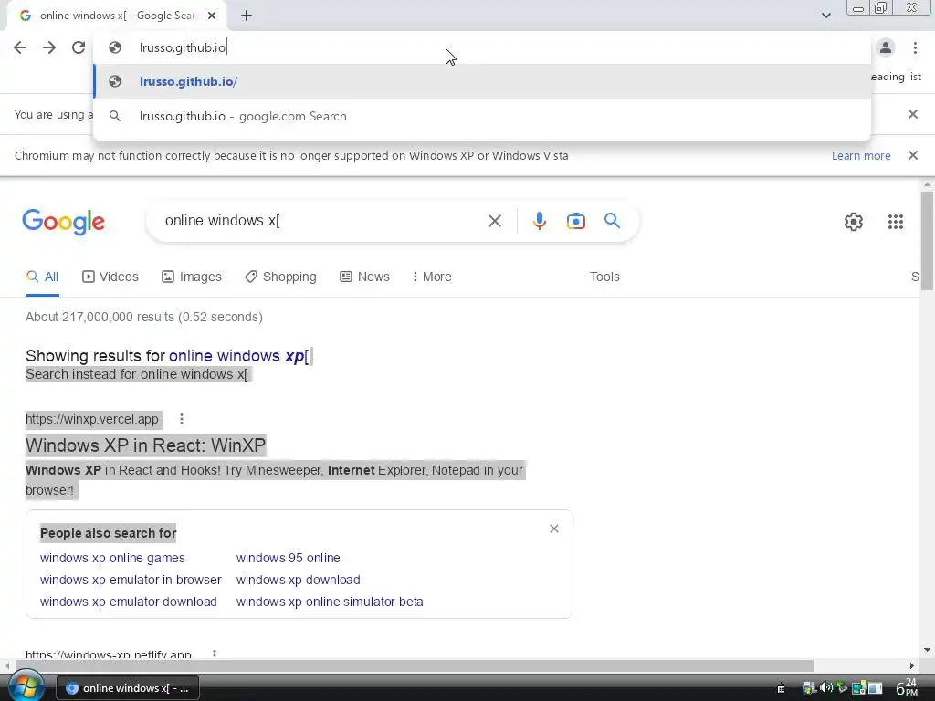Click the vertical scrollbar thumb

click(927, 240)
